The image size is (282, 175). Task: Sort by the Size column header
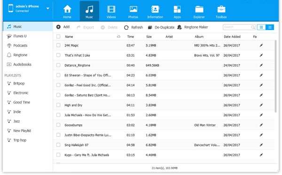coord(149,37)
